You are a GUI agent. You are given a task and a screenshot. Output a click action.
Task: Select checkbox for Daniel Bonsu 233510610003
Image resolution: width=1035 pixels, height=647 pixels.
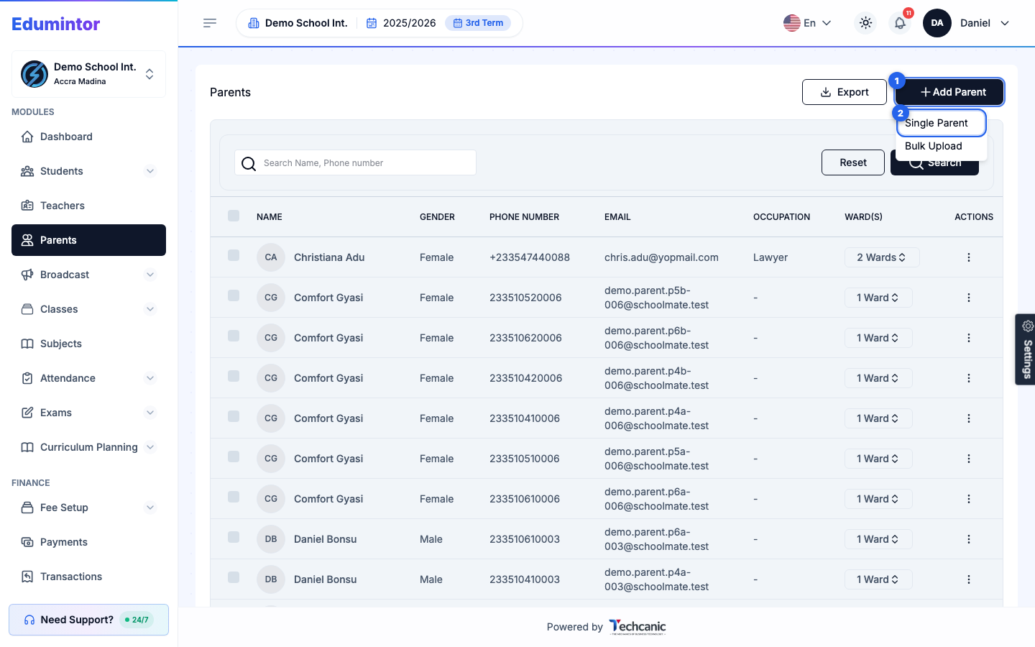pos(234,537)
